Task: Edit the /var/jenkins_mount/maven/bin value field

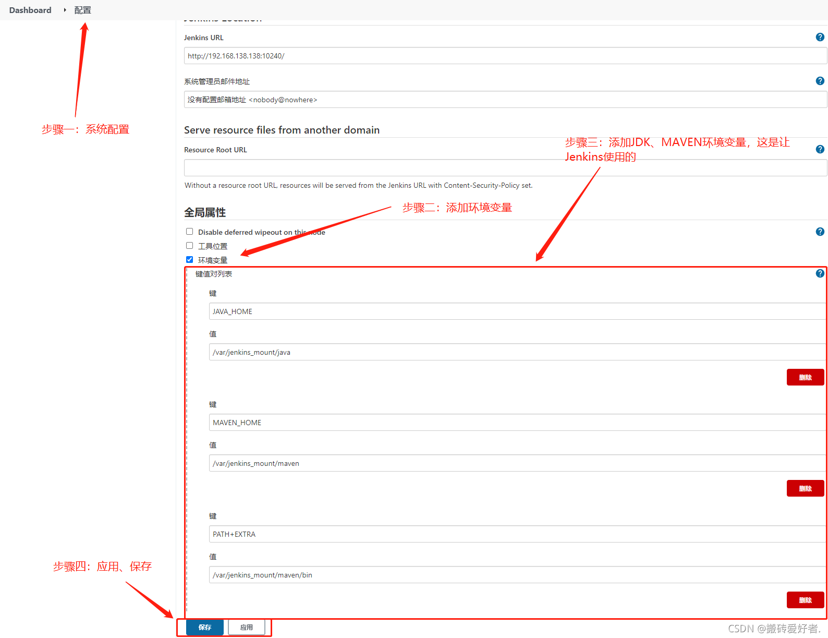Action: (x=517, y=575)
